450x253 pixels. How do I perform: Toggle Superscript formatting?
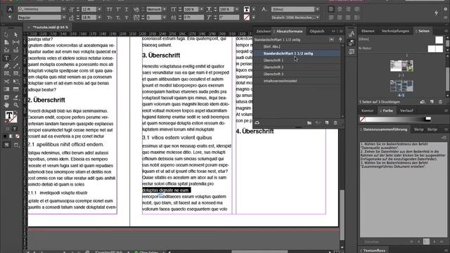coord(118,9)
